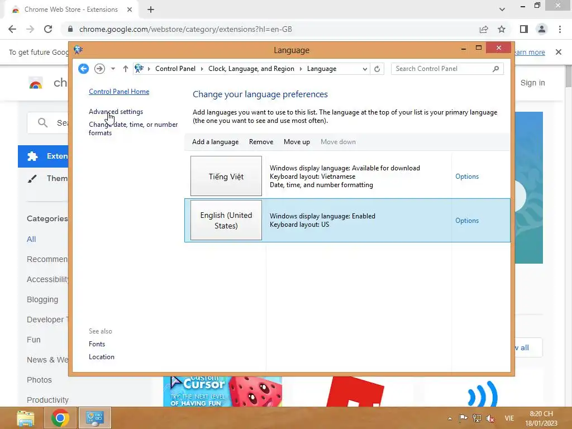The image size is (572, 429).
Task: Click Sign in on Chrome Web Store
Action: [532, 83]
